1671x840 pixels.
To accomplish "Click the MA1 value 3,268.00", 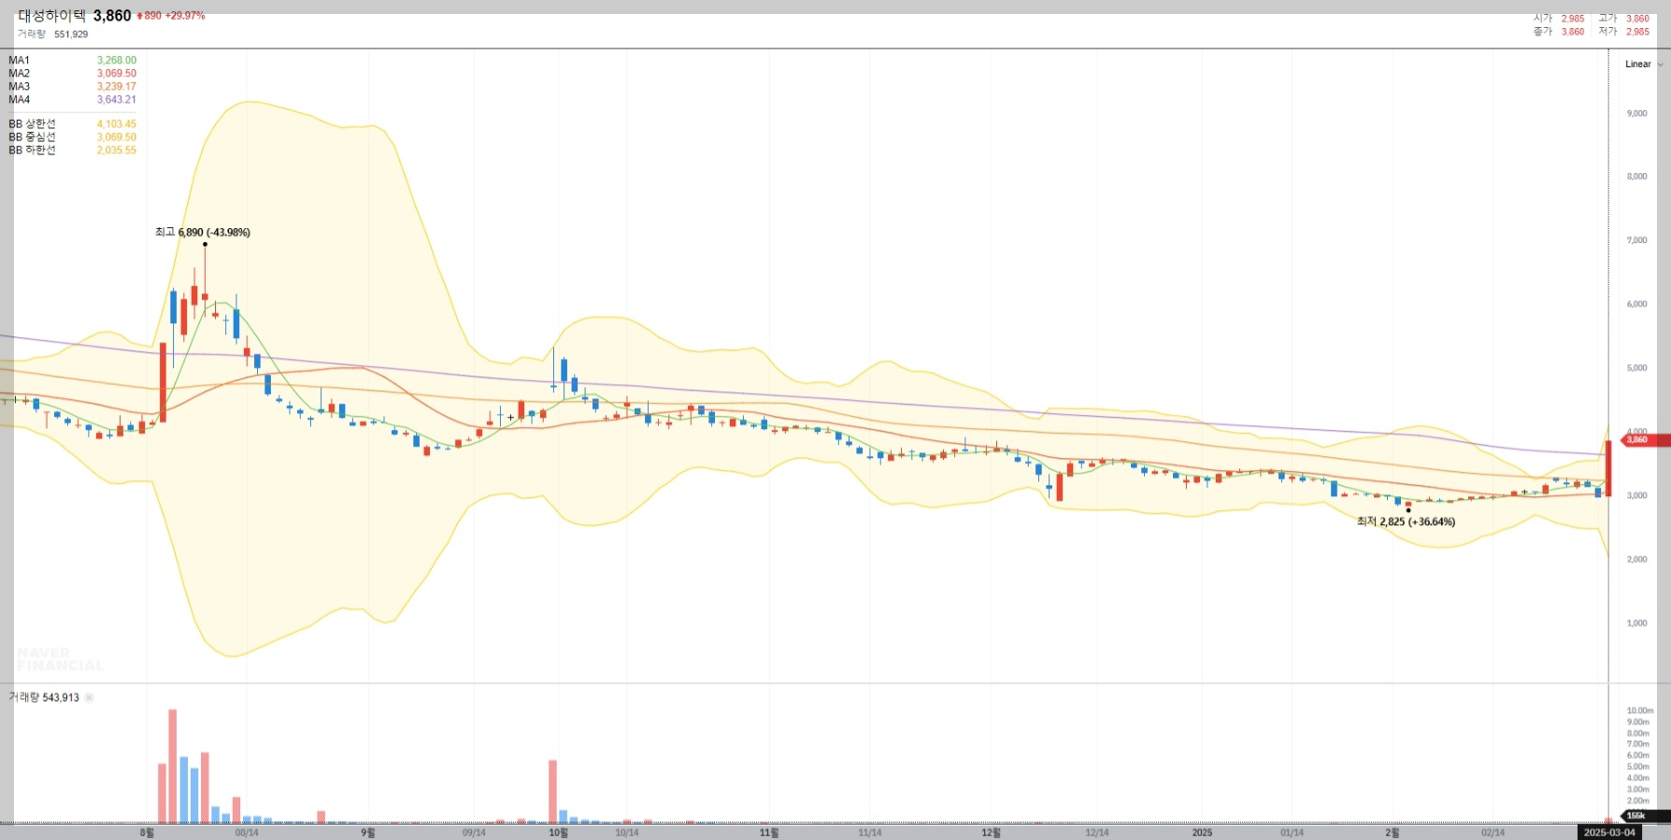I will coord(117,61).
